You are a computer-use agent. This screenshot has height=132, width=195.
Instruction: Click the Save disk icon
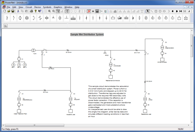coord(13,11)
